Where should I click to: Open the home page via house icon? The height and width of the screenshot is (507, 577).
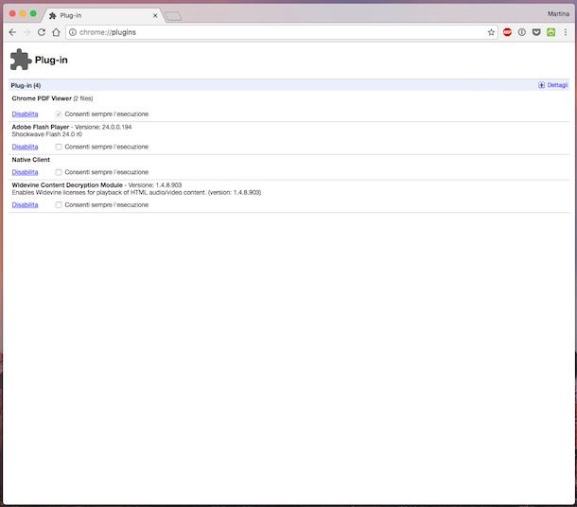pyautogui.click(x=56, y=32)
